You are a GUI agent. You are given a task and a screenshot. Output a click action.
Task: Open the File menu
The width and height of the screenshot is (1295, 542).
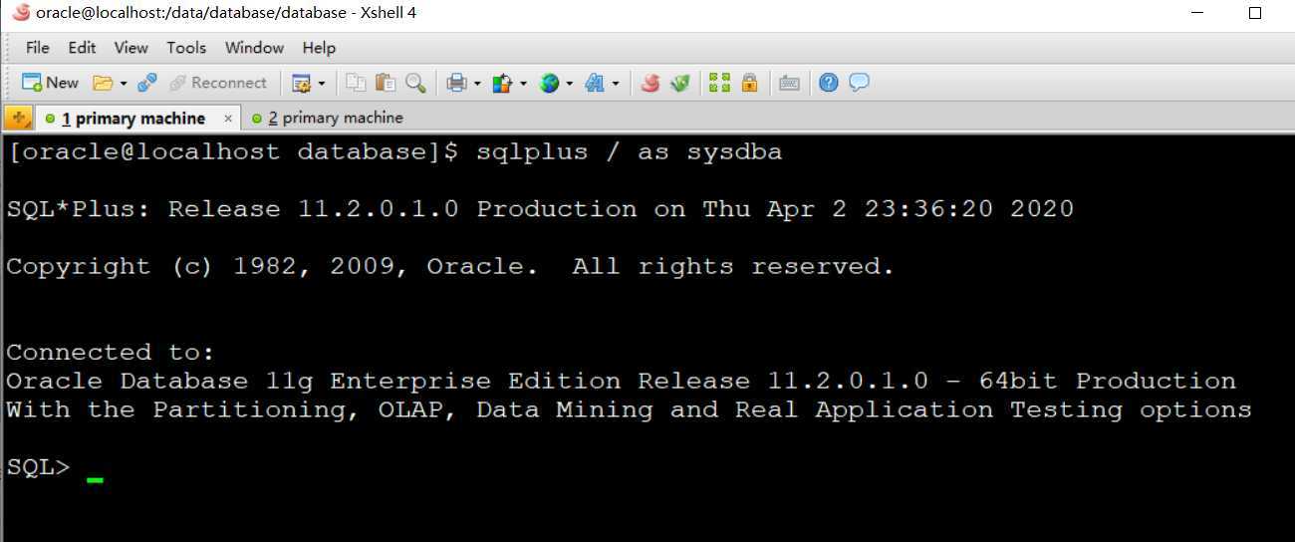click(x=38, y=47)
